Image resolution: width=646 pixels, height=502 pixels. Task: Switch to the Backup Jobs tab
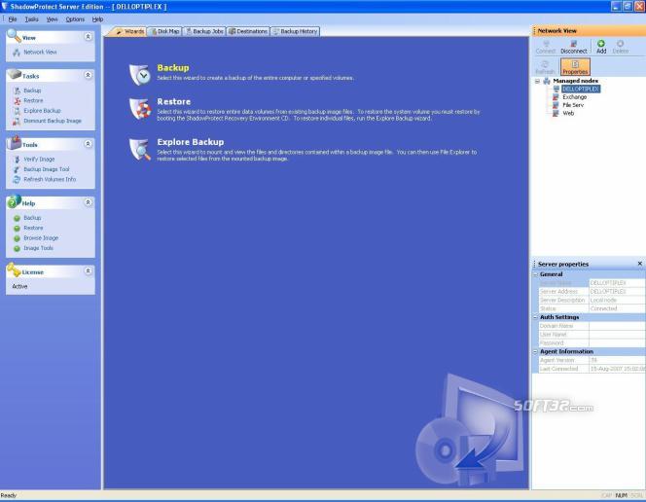point(204,31)
